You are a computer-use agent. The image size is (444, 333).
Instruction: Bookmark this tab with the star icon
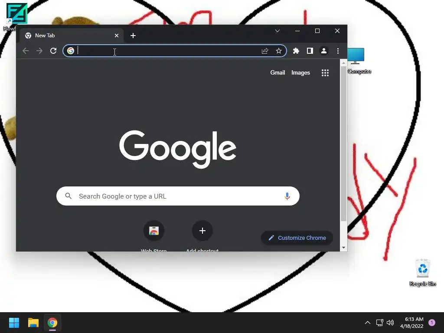tap(279, 51)
